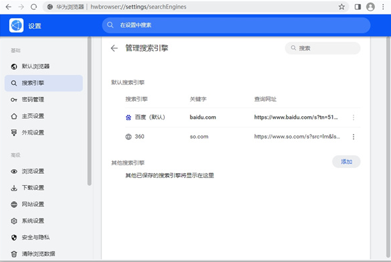Screen dimensions: 391x262
Task: Click the 搜索引擎 column header
Action: pos(136,99)
